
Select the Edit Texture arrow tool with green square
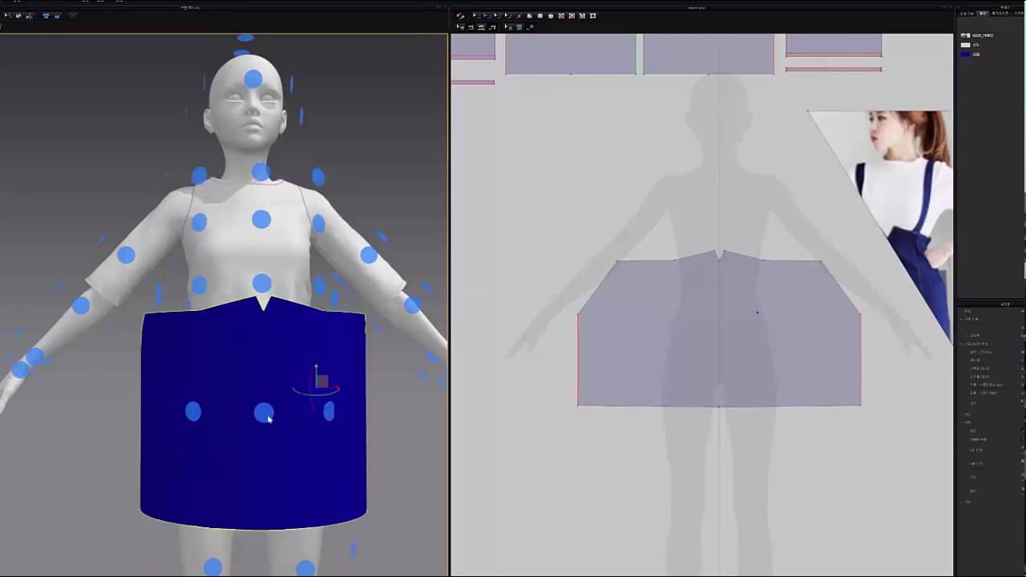[x=508, y=27]
